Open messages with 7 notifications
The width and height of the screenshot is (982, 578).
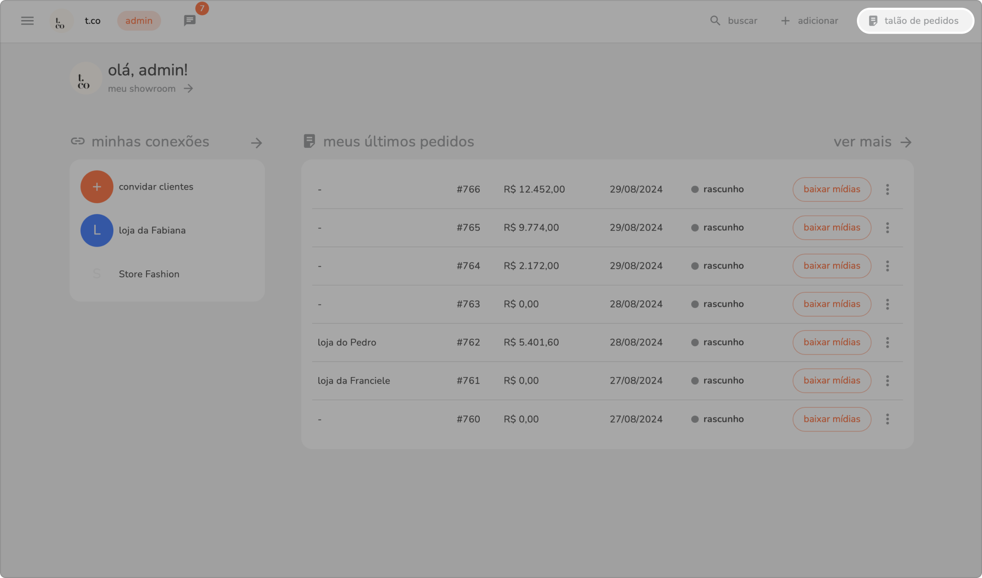click(x=189, y=21)
